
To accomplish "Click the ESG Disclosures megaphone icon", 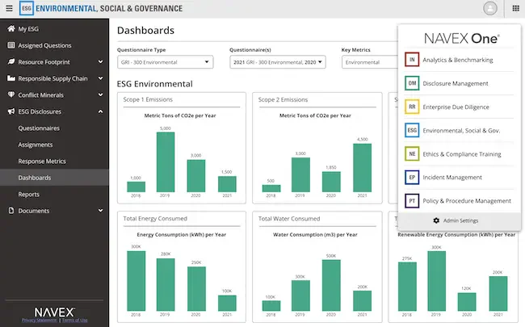I will coord(11,111).
